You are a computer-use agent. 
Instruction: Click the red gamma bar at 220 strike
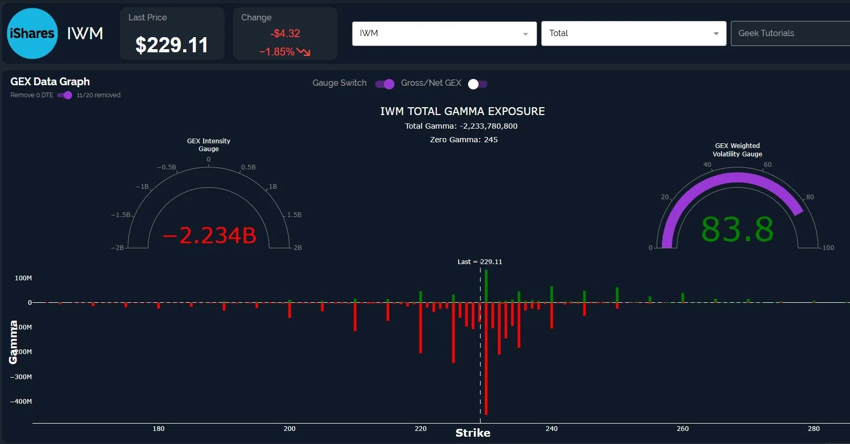pos(421,327)
